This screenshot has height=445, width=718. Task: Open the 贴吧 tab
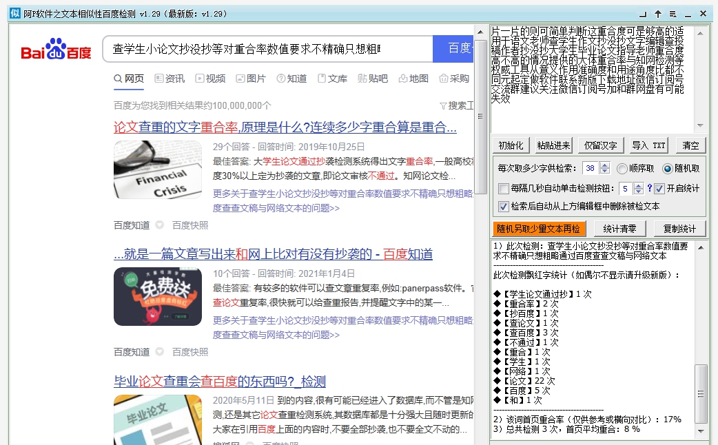[x=373, y=79]
